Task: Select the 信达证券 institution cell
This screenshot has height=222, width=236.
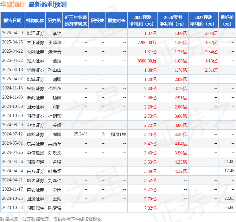Action: pos(35,180)
